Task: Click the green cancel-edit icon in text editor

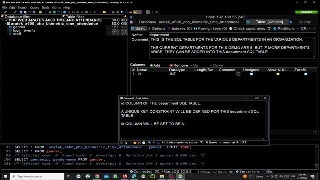Action: click(144, 143)
